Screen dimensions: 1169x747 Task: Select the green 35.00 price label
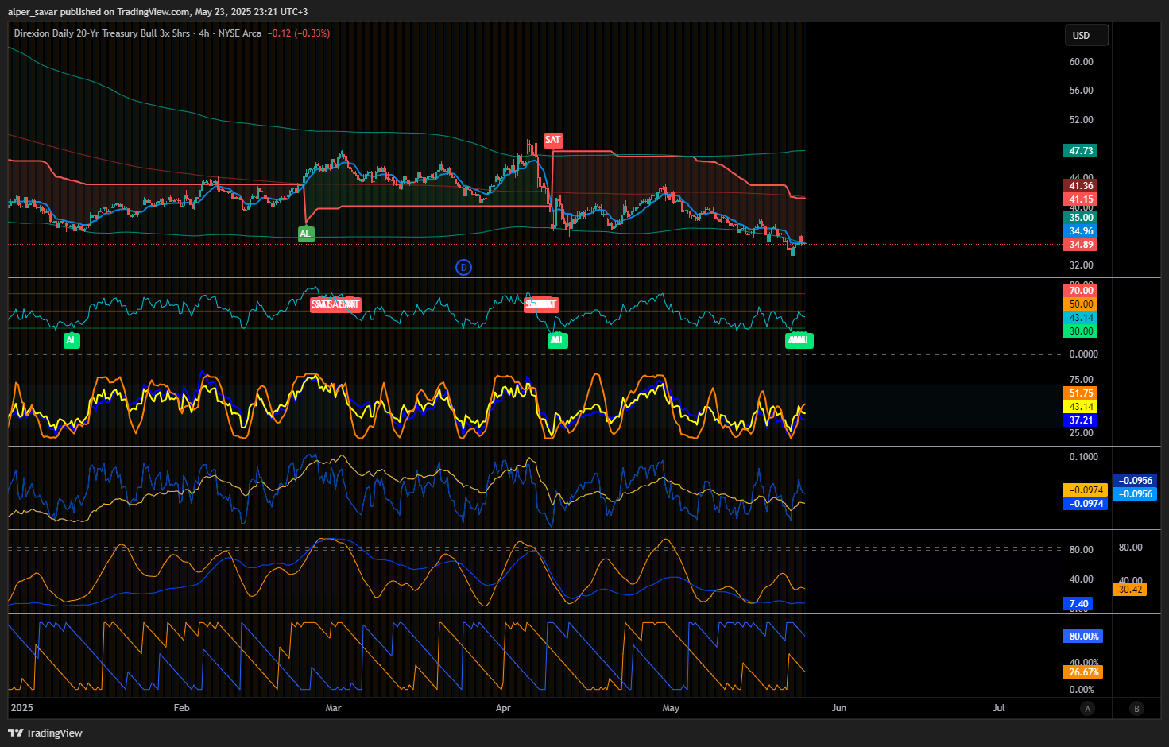tap(1081, 218)
